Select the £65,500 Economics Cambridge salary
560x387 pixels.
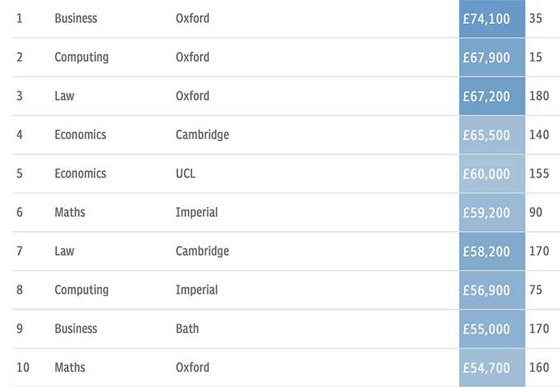pyautogui.click(x=492, y=135)
